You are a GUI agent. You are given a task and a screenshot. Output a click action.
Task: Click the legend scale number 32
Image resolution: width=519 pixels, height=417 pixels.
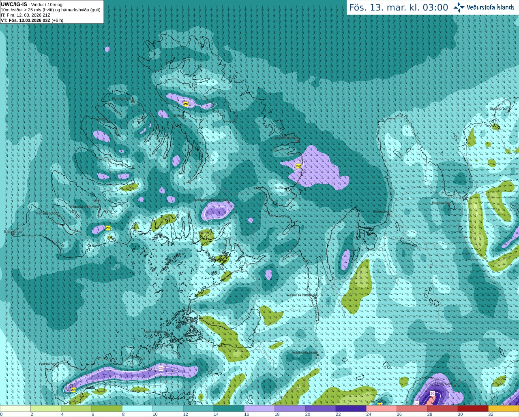[x=491, y=414]
